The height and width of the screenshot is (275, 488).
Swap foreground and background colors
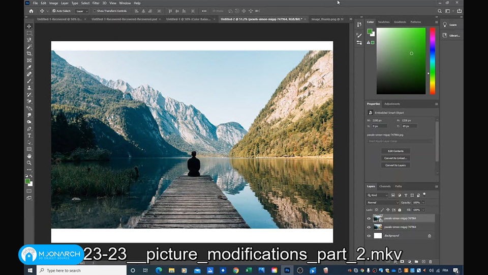31,176
